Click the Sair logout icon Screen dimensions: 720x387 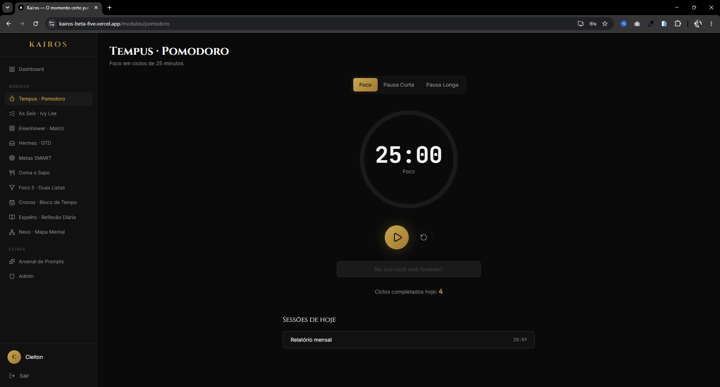[12, 376]
